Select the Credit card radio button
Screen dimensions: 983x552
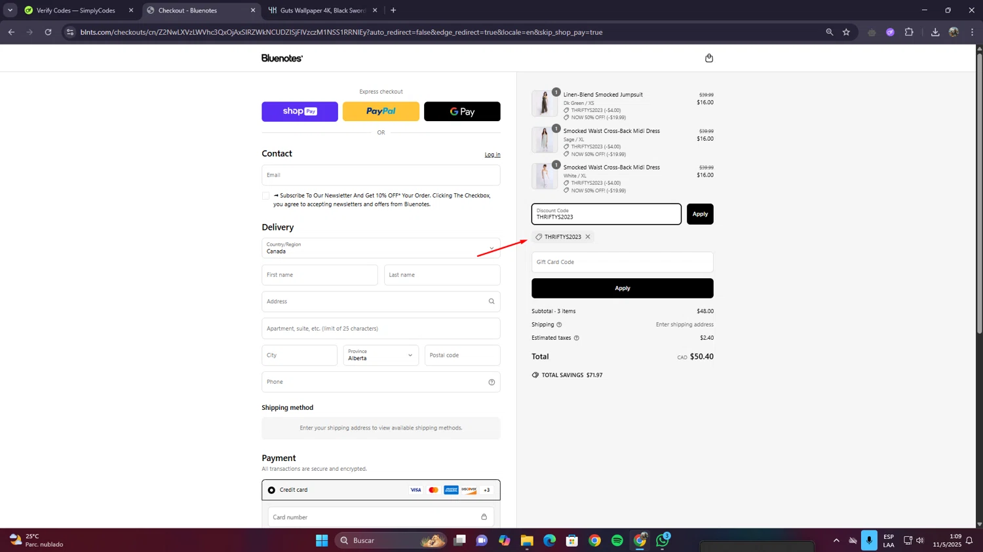(271, 490)
